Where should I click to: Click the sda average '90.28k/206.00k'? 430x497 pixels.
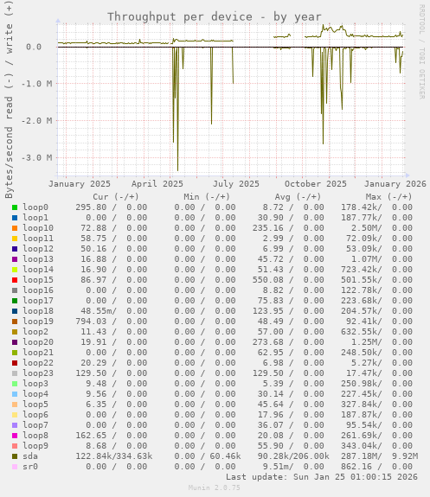[x=293, y=456]
